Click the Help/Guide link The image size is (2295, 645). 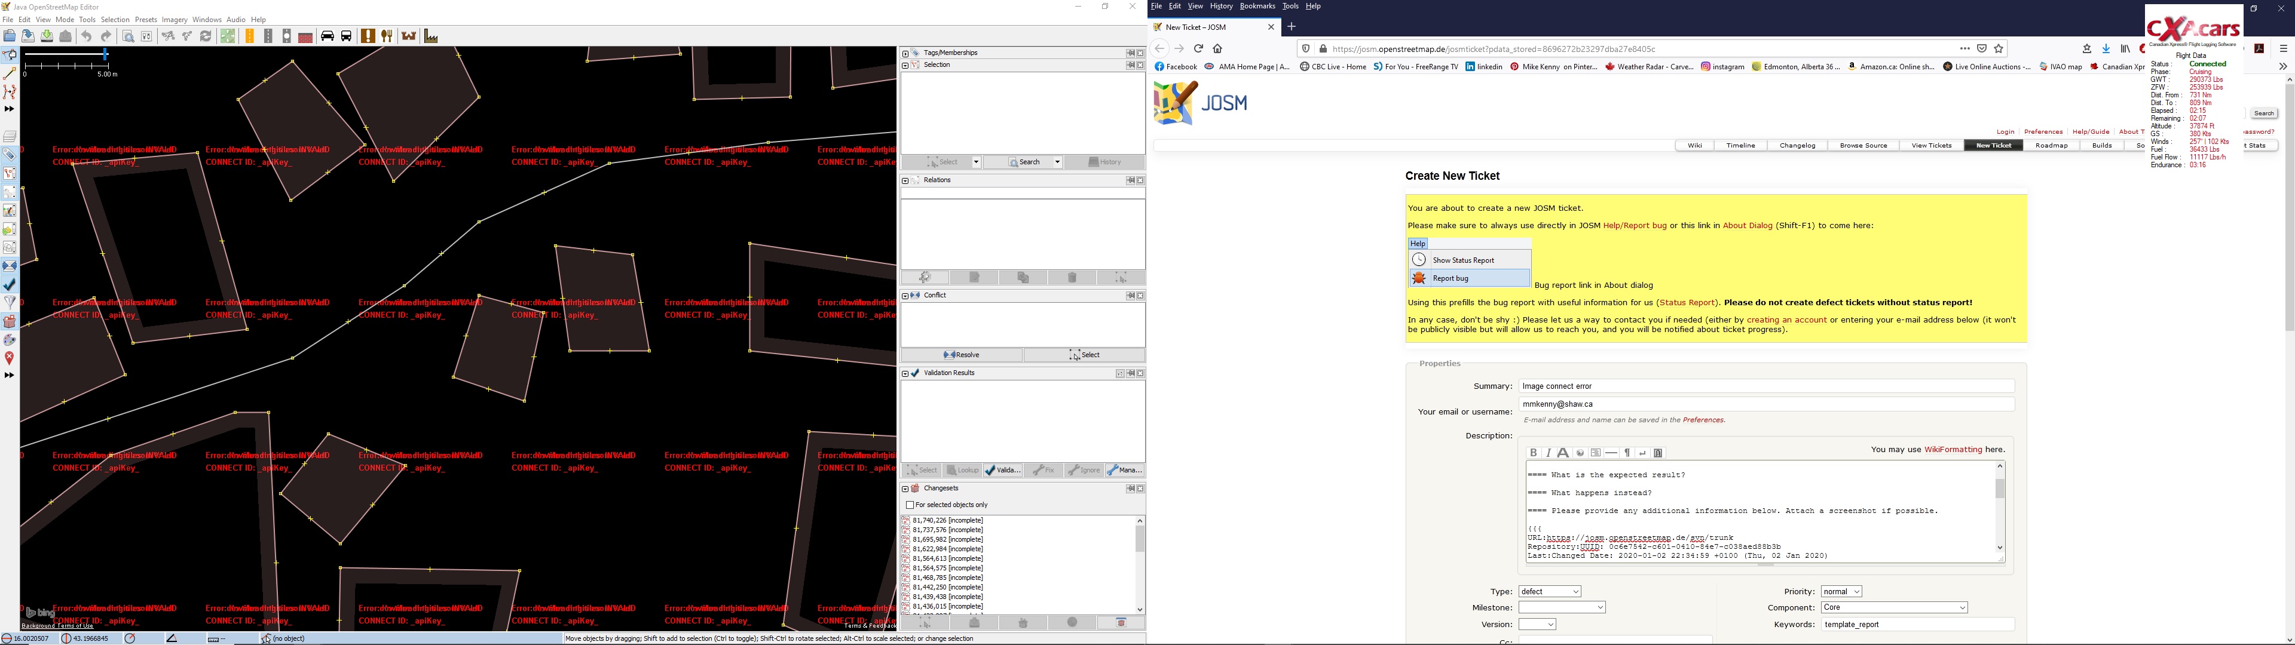pos(2090,132)
